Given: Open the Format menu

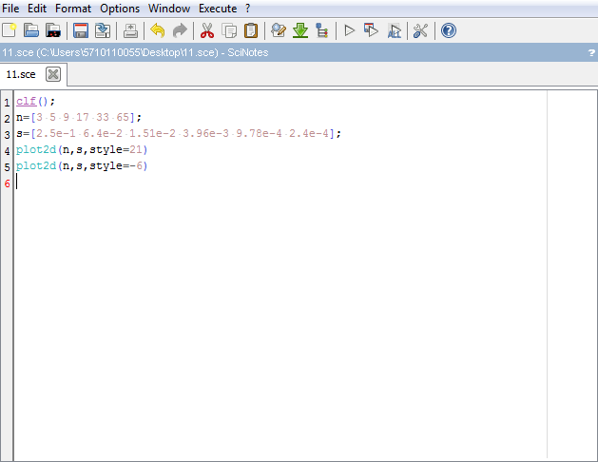Looking at the screenshot, I should click(73, 9).
